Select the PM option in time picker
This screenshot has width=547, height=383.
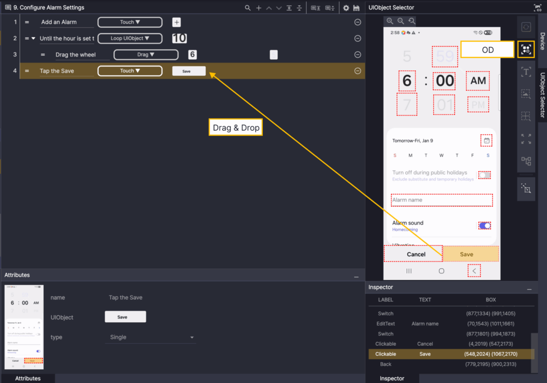[478, 105]
